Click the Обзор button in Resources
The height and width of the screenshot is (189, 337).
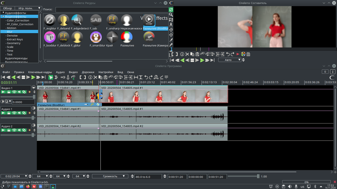pos(8,8)
